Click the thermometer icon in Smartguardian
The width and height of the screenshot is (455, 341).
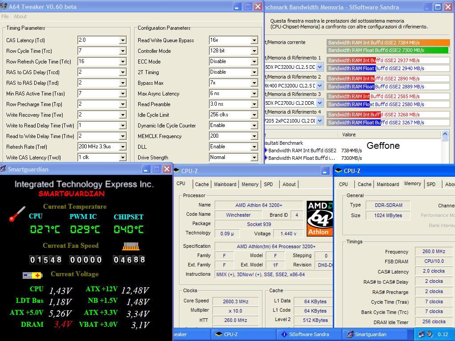(17, 214)
